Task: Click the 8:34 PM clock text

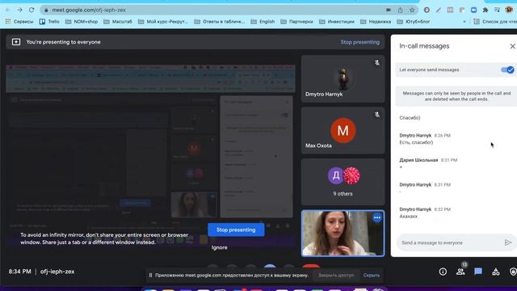Action: coord(19,272)
